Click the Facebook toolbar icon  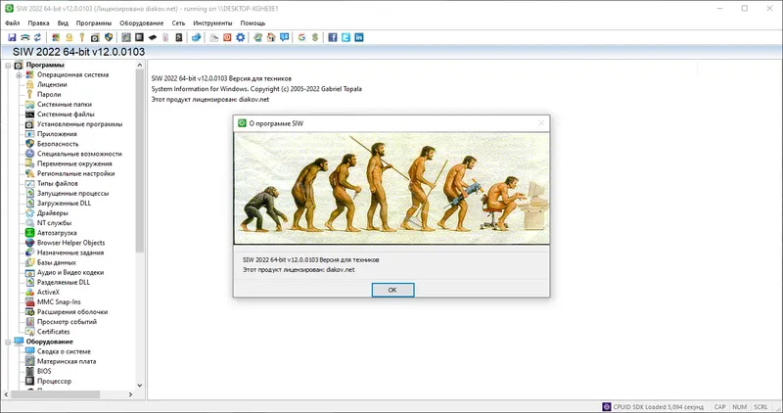pyautogui.click(x=333, y=37)
